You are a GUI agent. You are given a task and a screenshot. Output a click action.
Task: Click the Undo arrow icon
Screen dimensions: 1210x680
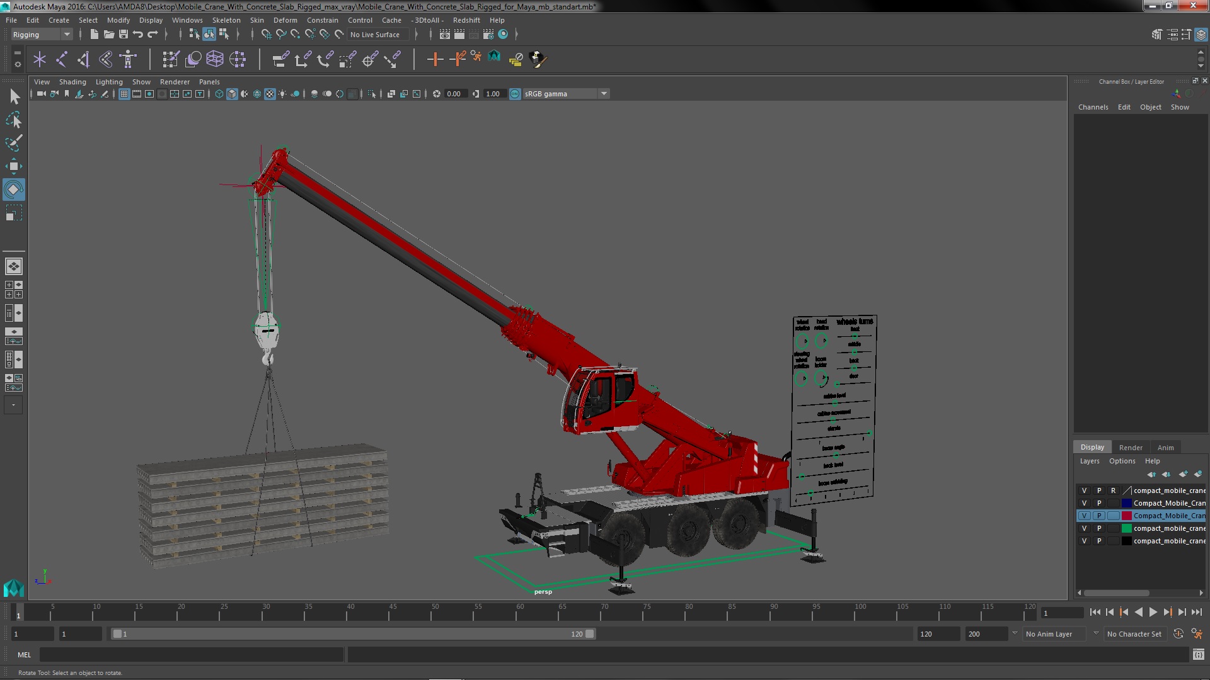(138, 35)
